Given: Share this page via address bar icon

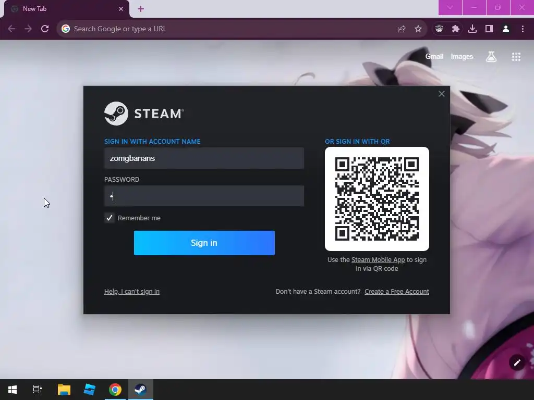Looking at the screenshot, I should click(402, 29).
